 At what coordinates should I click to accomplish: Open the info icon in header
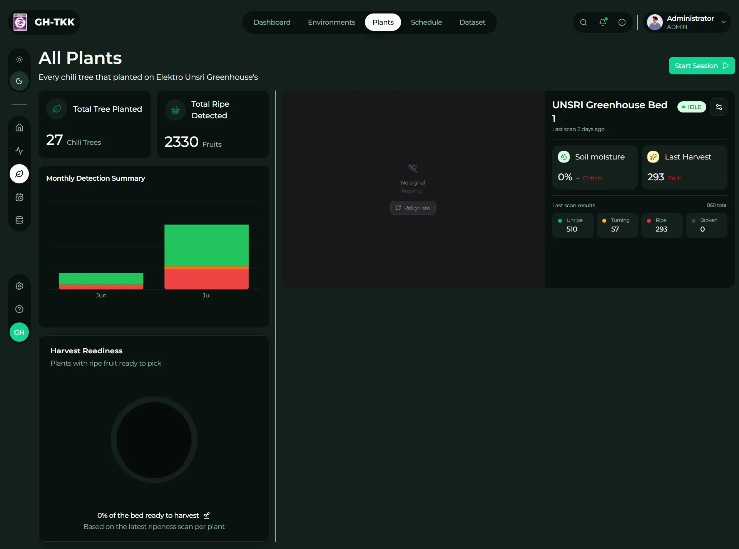tap(622, 22)
